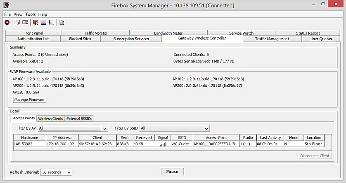Switch to the Wireless Clients detail tab
346x183 pixels.
click(51, 118)
